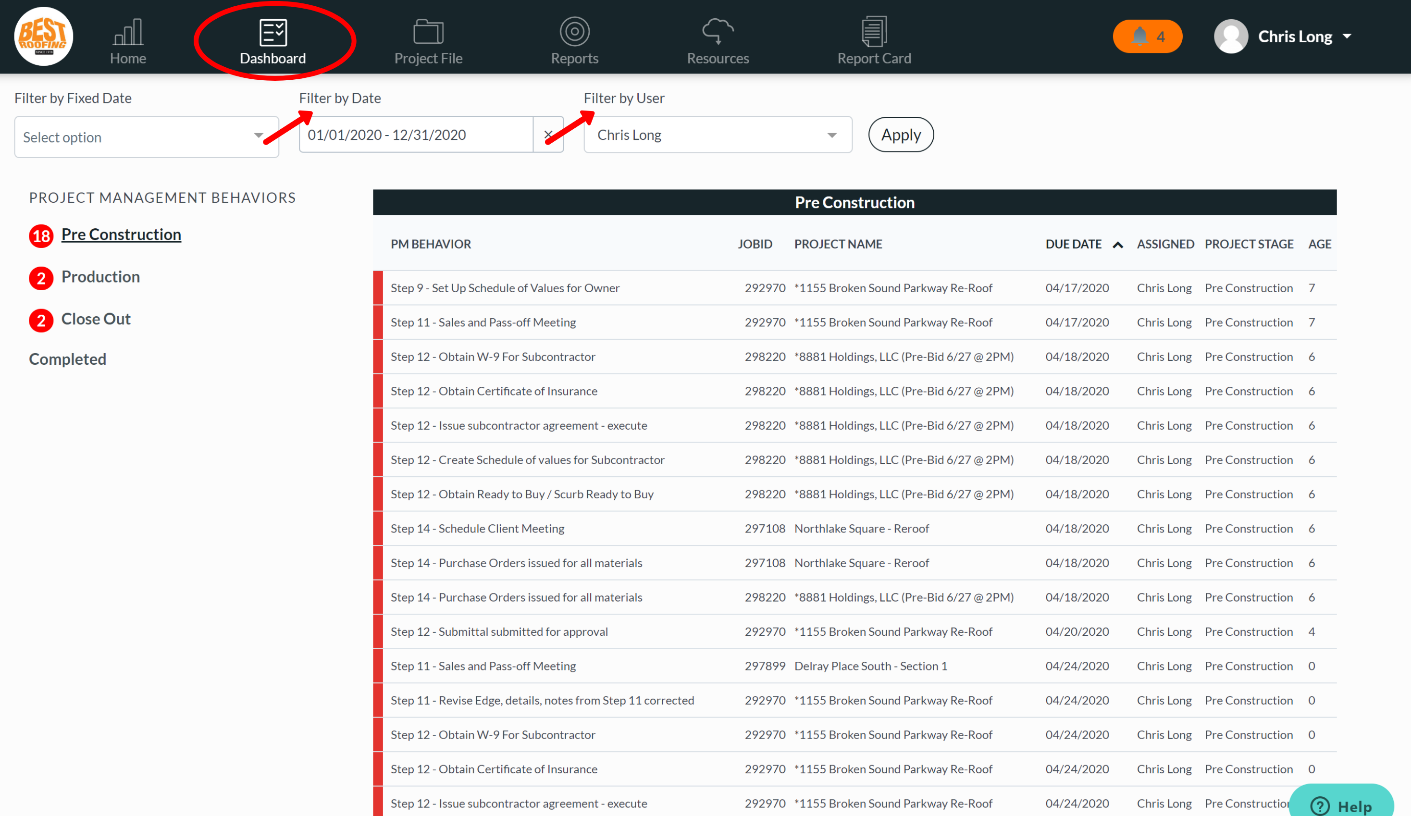This screenshot has width=1411, height=816.
Task: Open notifications bell showing 4
Action: coord(1147,37)
